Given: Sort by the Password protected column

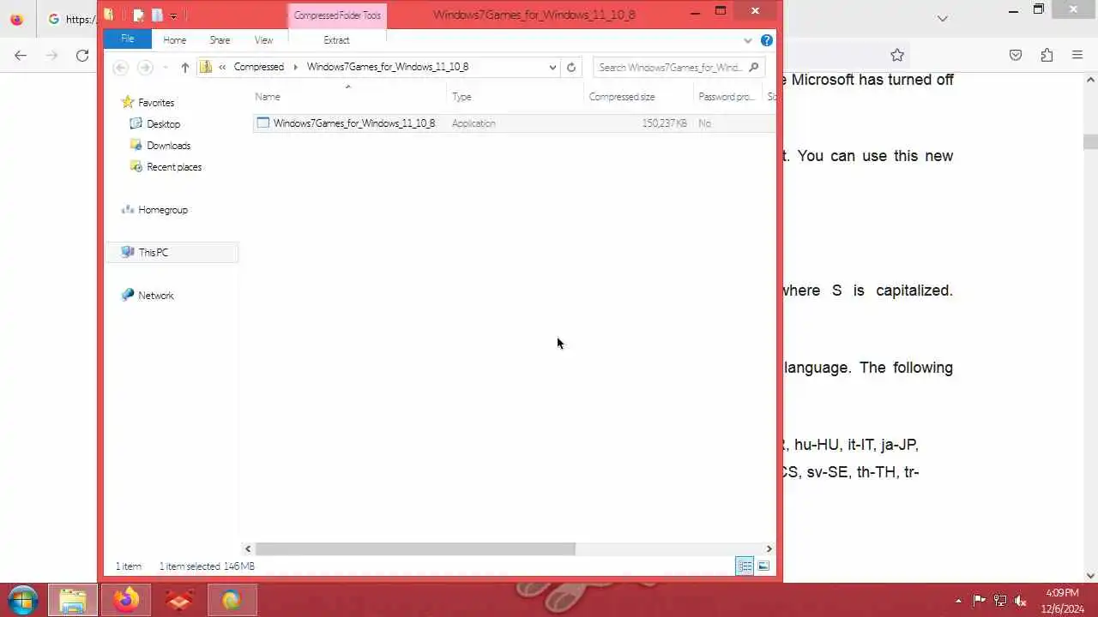Looking at the screenshot, I should click(x=727, y=97).
